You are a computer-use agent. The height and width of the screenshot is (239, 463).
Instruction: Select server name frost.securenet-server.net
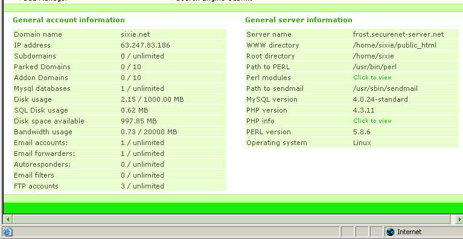pos(398,34)
